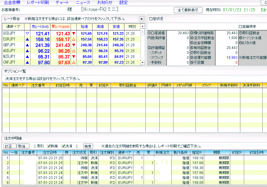Click the red ask triangle in EURJPY row

coord(74,39)
